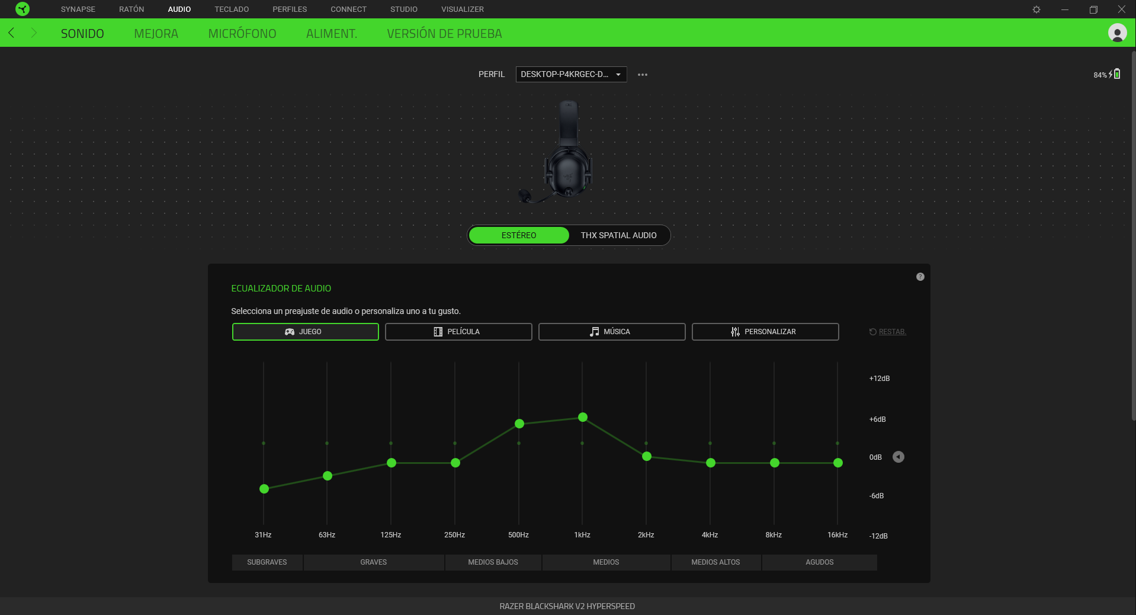
Task: Open the equalizer help question mark
Action: pyautogui.click(x=920, y=277)
